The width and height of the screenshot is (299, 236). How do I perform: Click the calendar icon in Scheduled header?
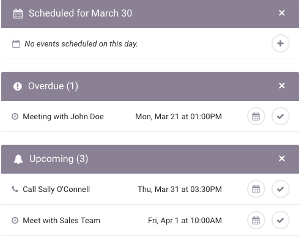[18, 13]
